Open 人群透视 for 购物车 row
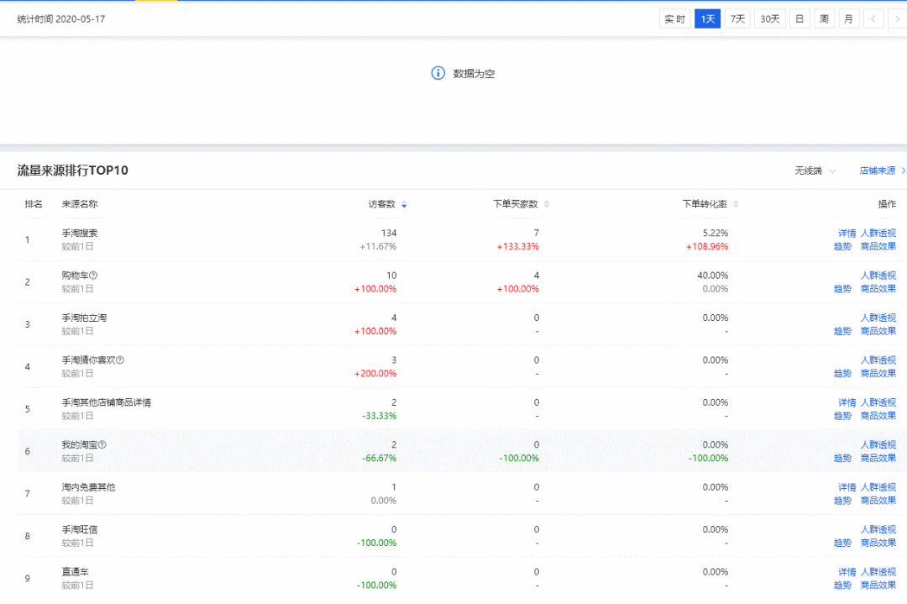 click(x=878, y=276)
